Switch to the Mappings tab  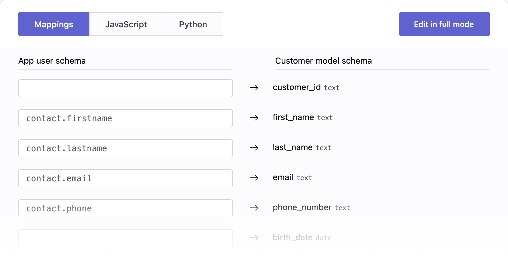click(x=54, y=24)
